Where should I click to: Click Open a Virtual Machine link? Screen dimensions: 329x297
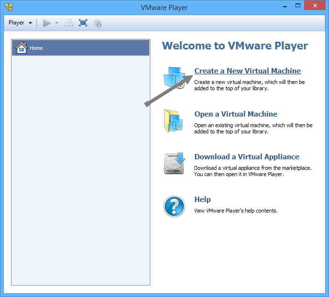pyautogui.click(x=236, y=114)
